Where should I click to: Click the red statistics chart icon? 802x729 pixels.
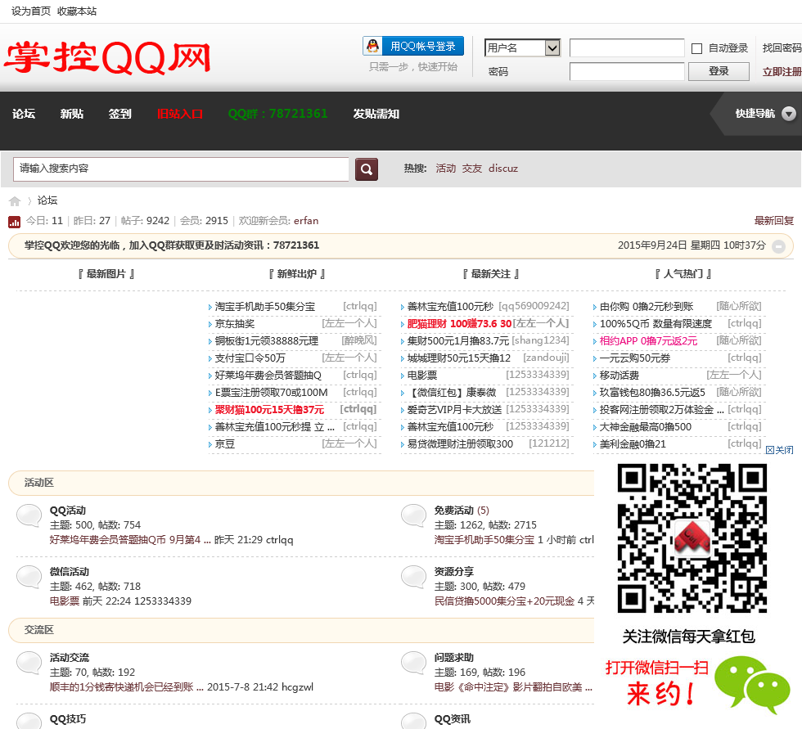point(15,222)
